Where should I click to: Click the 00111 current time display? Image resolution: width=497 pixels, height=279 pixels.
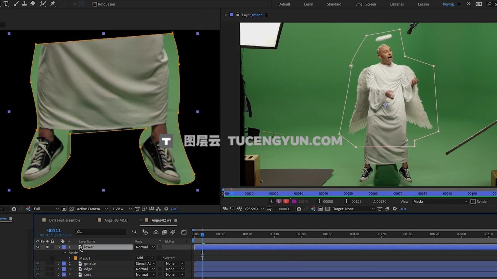(54, 230)
